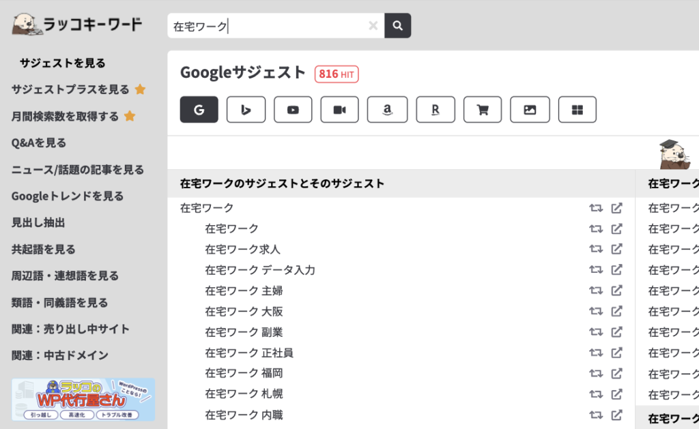The width and height of the screenshot is (699, 429).
Task: Select the 在宅ワーク 福岡 suggestion text
Action: [x=244, y=373]
